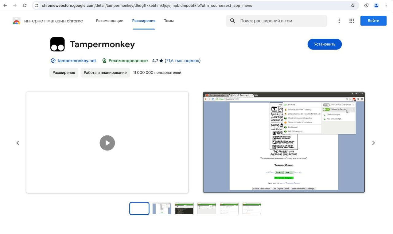Click the Поиск расширений и тем search field
393x234 pixels.
click(x=279, y=21)
